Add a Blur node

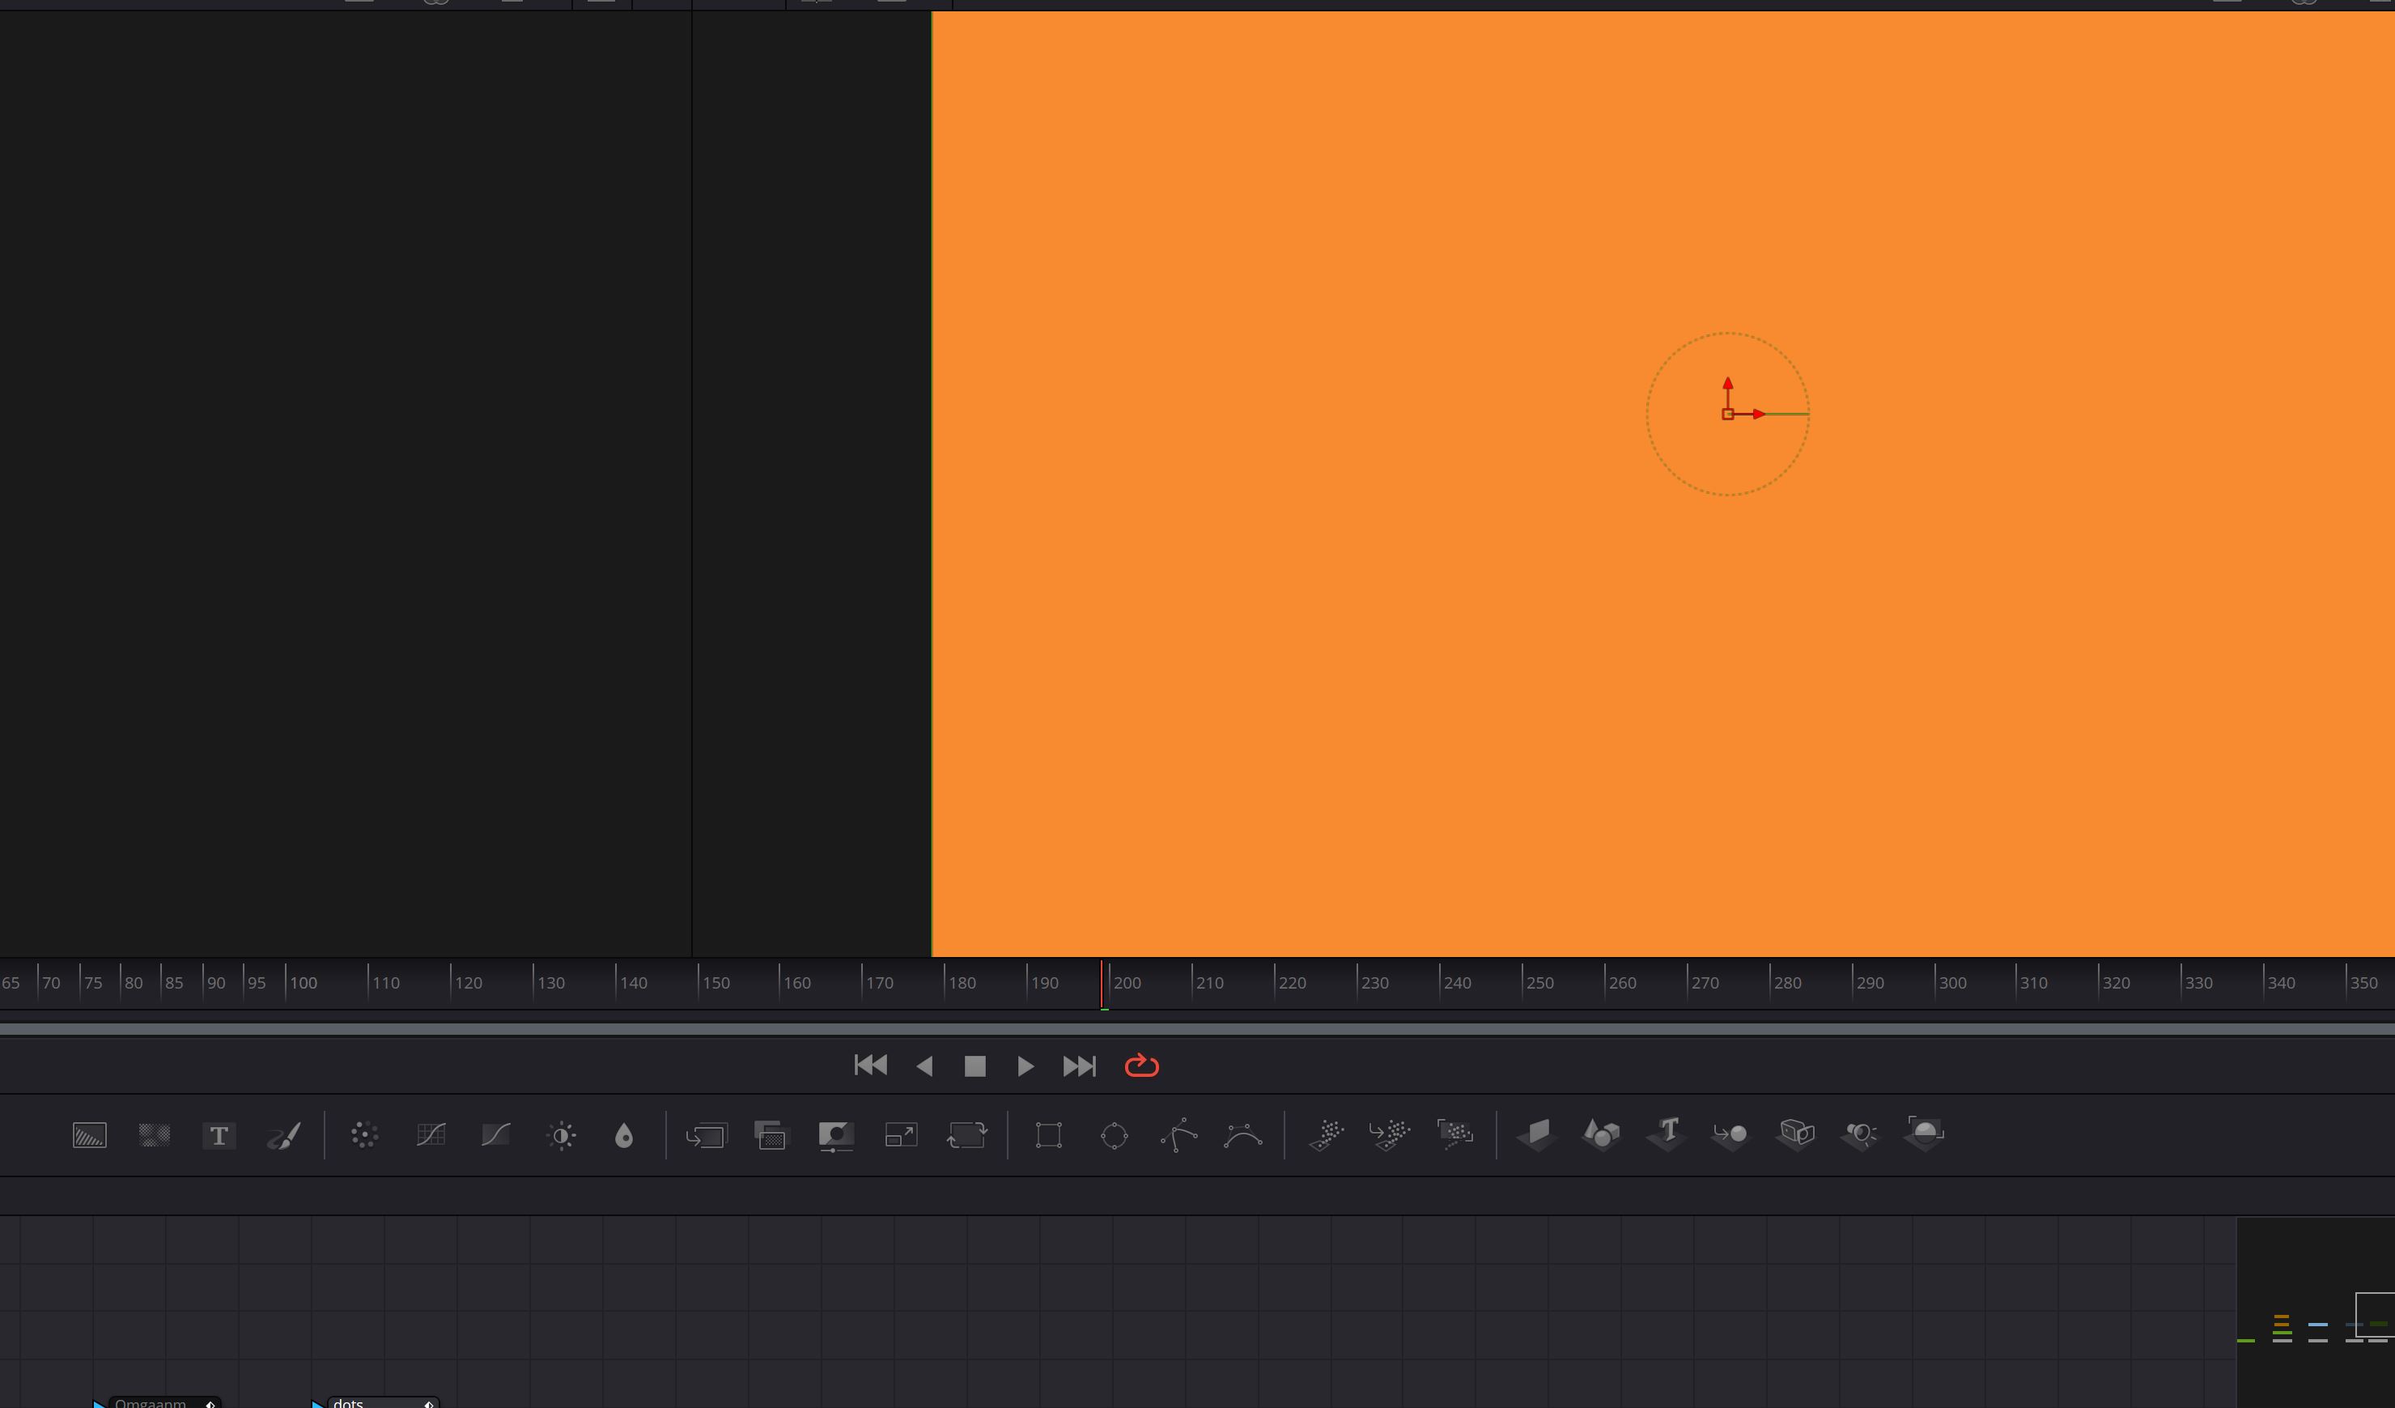click(x=623, y=1135)
